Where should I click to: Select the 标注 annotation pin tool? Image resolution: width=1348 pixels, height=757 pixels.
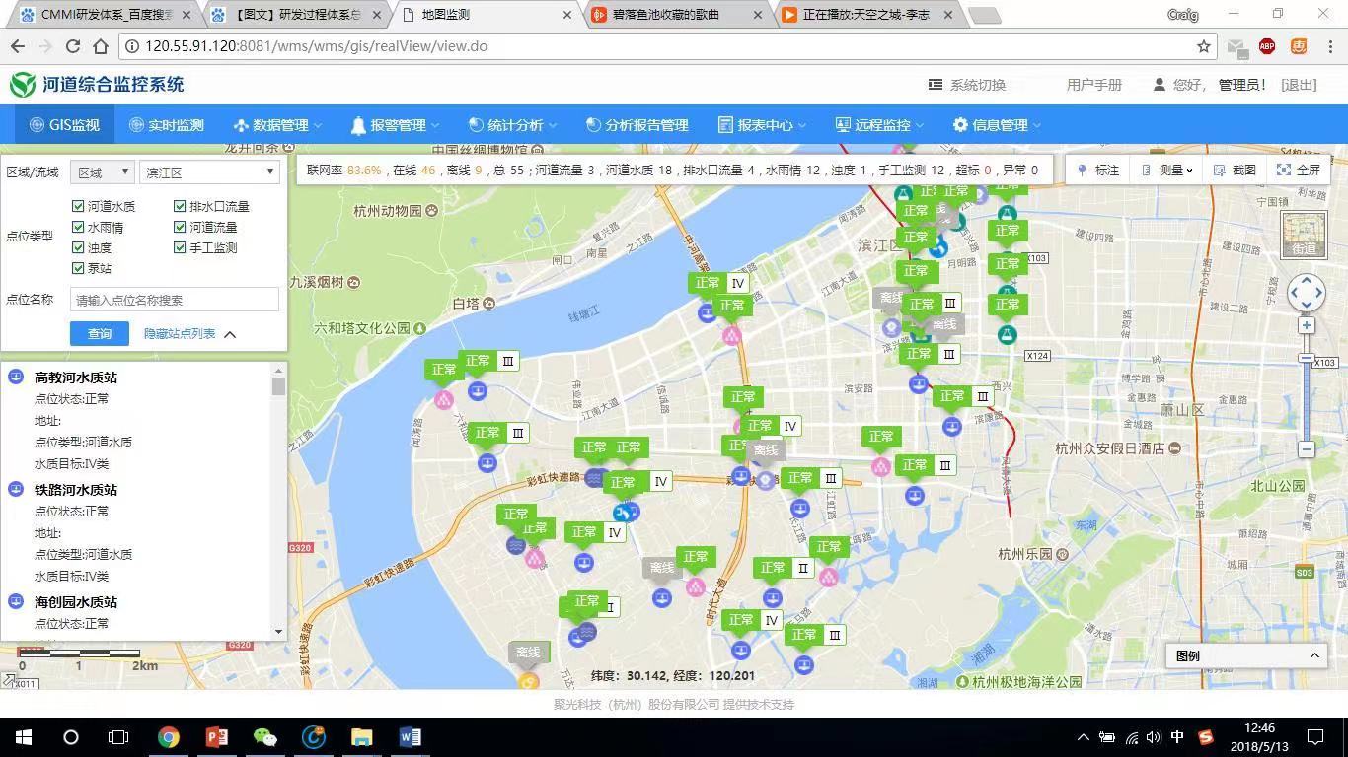1097,170
